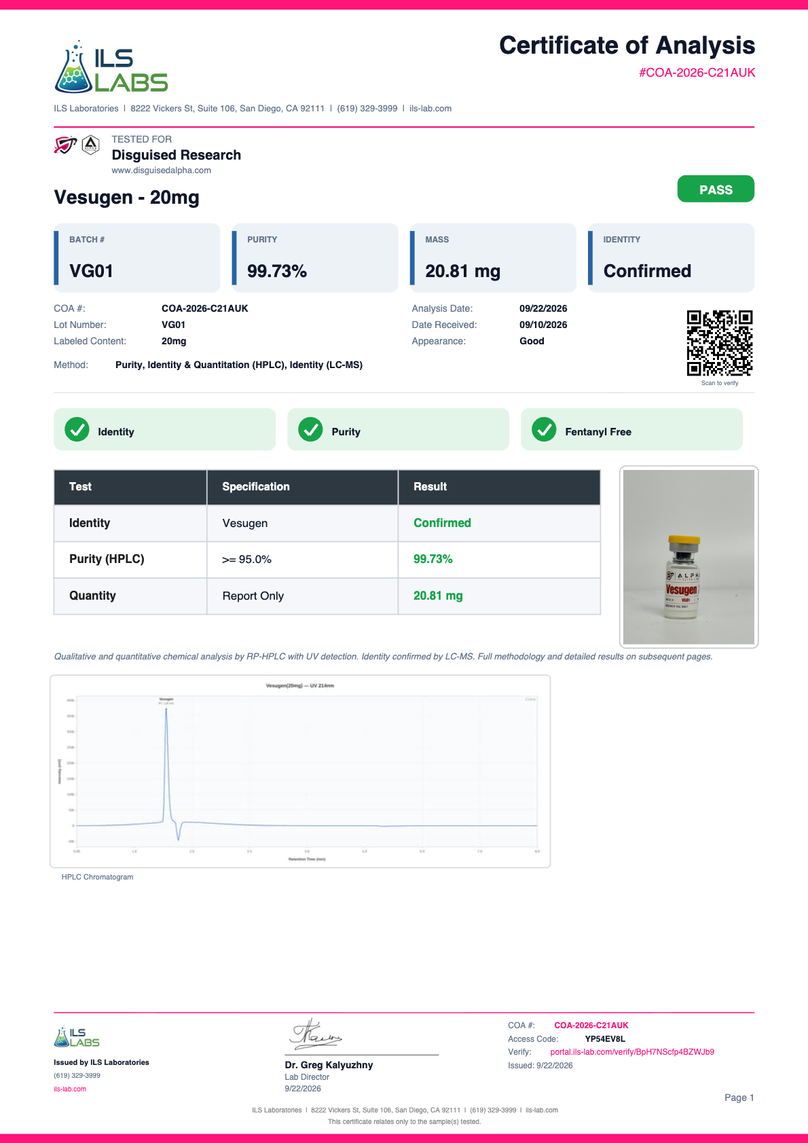Click the Lab Director title under the signature
Viewport: 808px width, 1143px height.
307,1077
